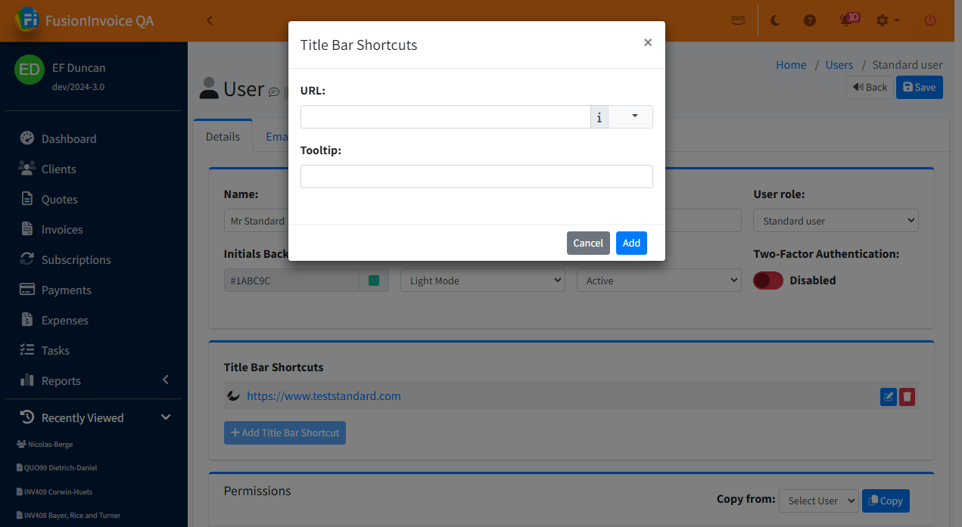This screenshot has height=527, width=962.
Task: Cancel the Title Bar Shortcuts dialog
Action: point(587,243)
